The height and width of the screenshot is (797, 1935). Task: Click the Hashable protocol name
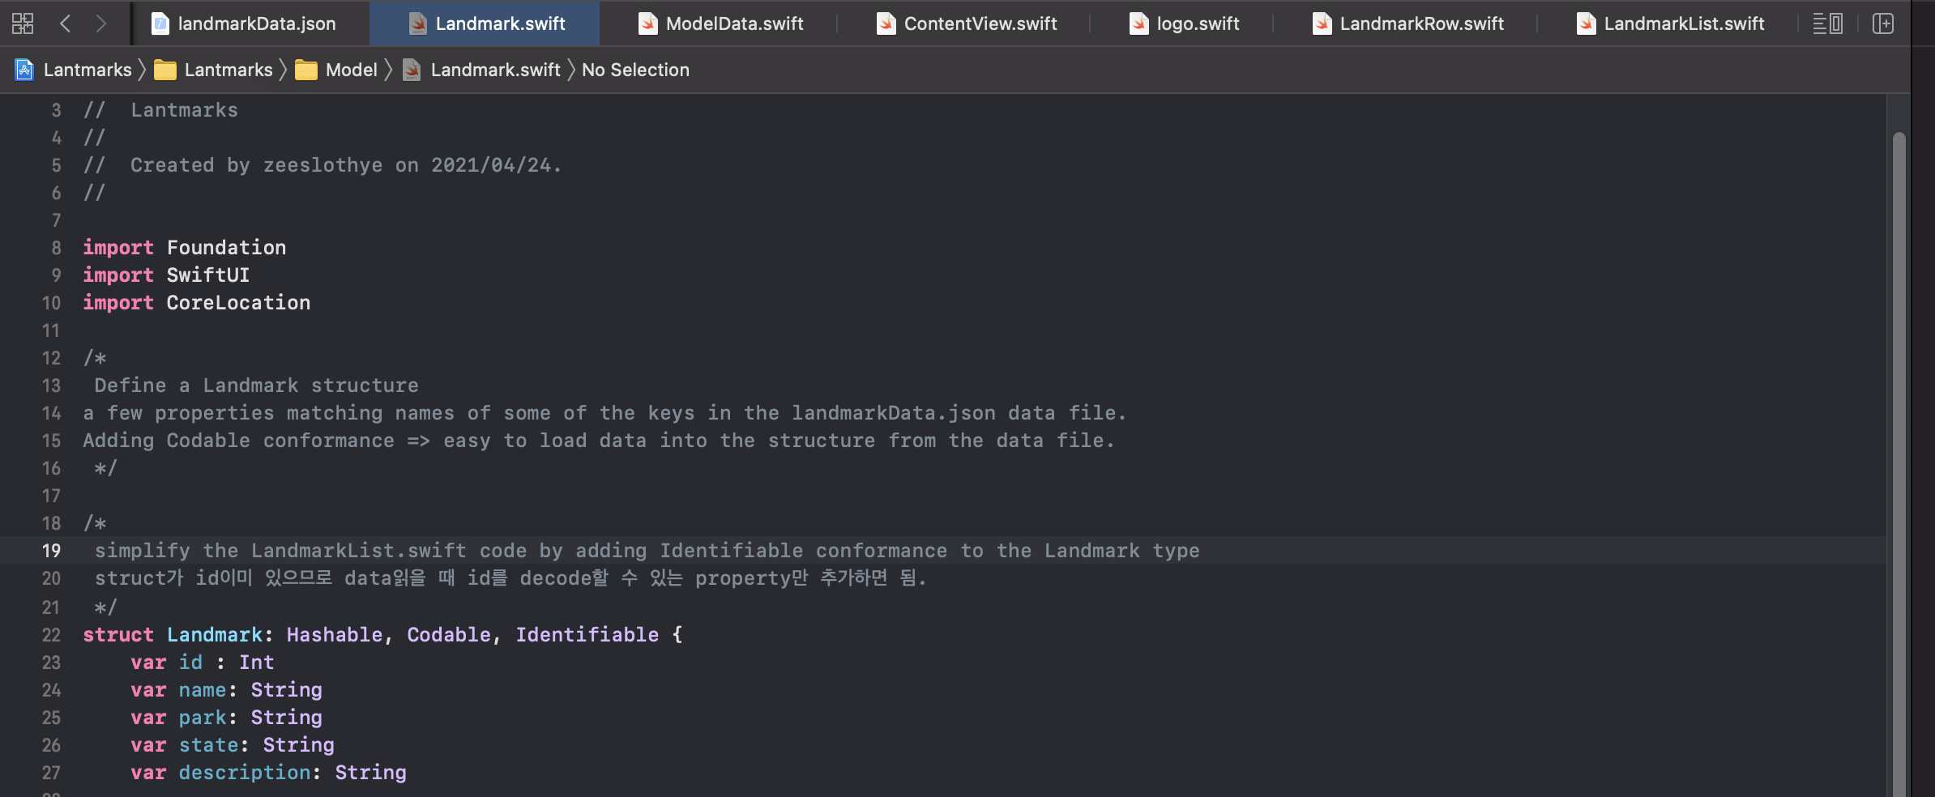click(x=335, y=635)
